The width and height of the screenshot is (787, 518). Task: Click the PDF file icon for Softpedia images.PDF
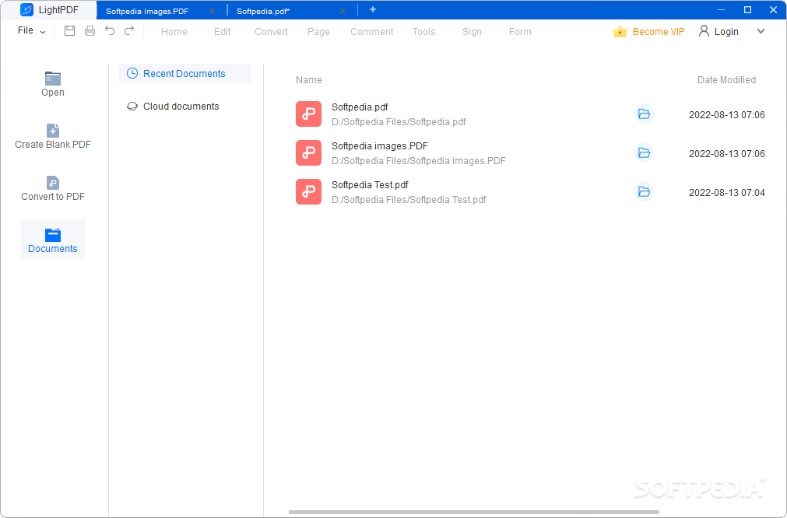pyautogui.click(x=309, y=153)
